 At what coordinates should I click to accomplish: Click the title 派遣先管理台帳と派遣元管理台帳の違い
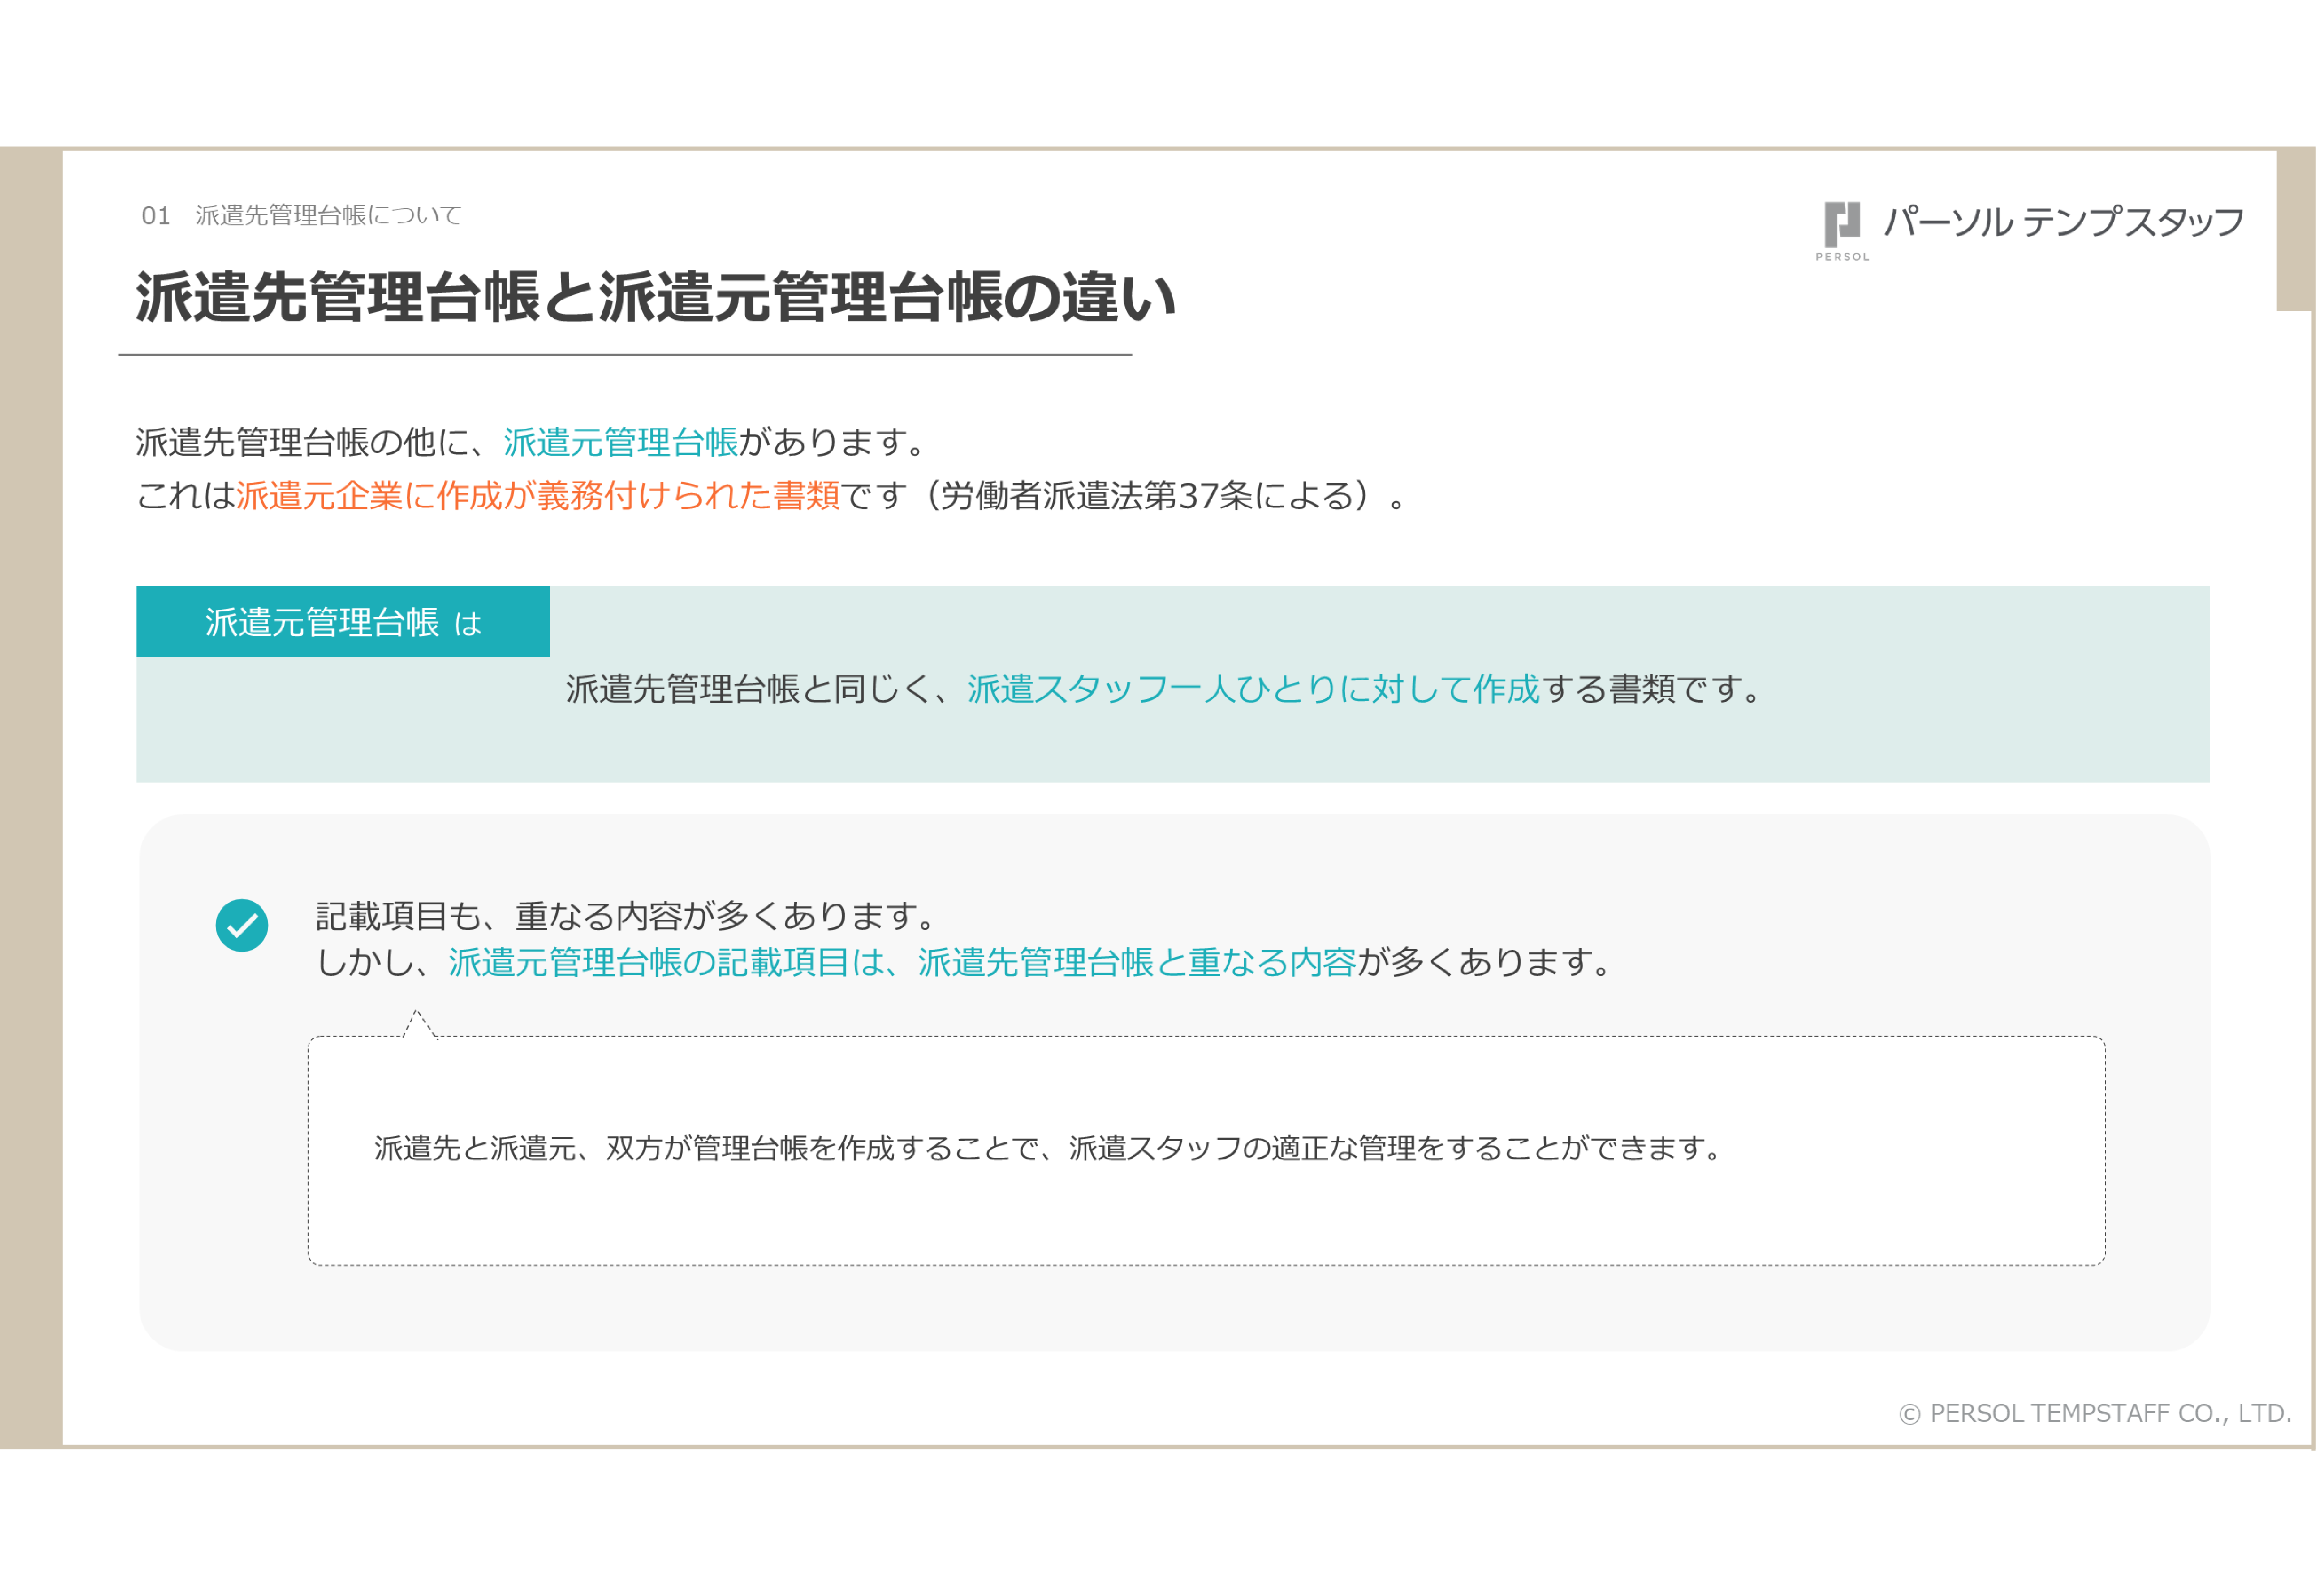click(x=656, y=297)
